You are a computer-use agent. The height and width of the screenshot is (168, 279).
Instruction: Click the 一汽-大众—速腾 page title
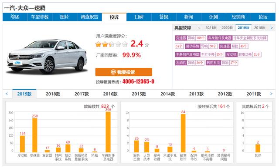pos(25,8)
